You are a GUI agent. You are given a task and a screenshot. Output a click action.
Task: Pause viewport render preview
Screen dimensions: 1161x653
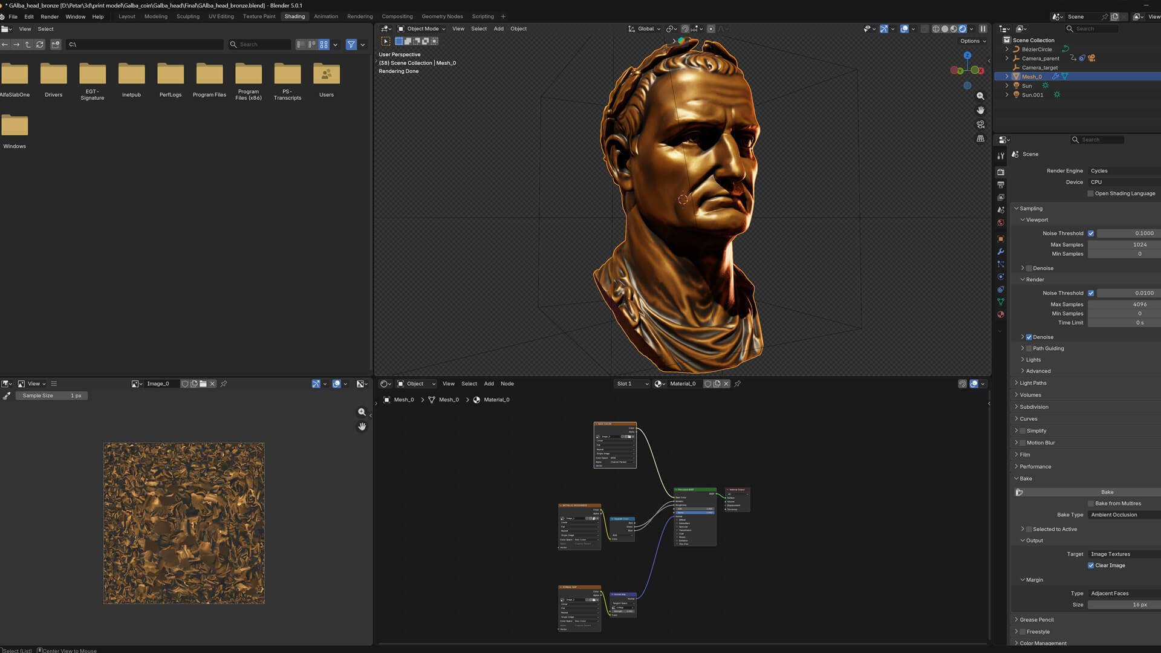click(x=983, y=28)
